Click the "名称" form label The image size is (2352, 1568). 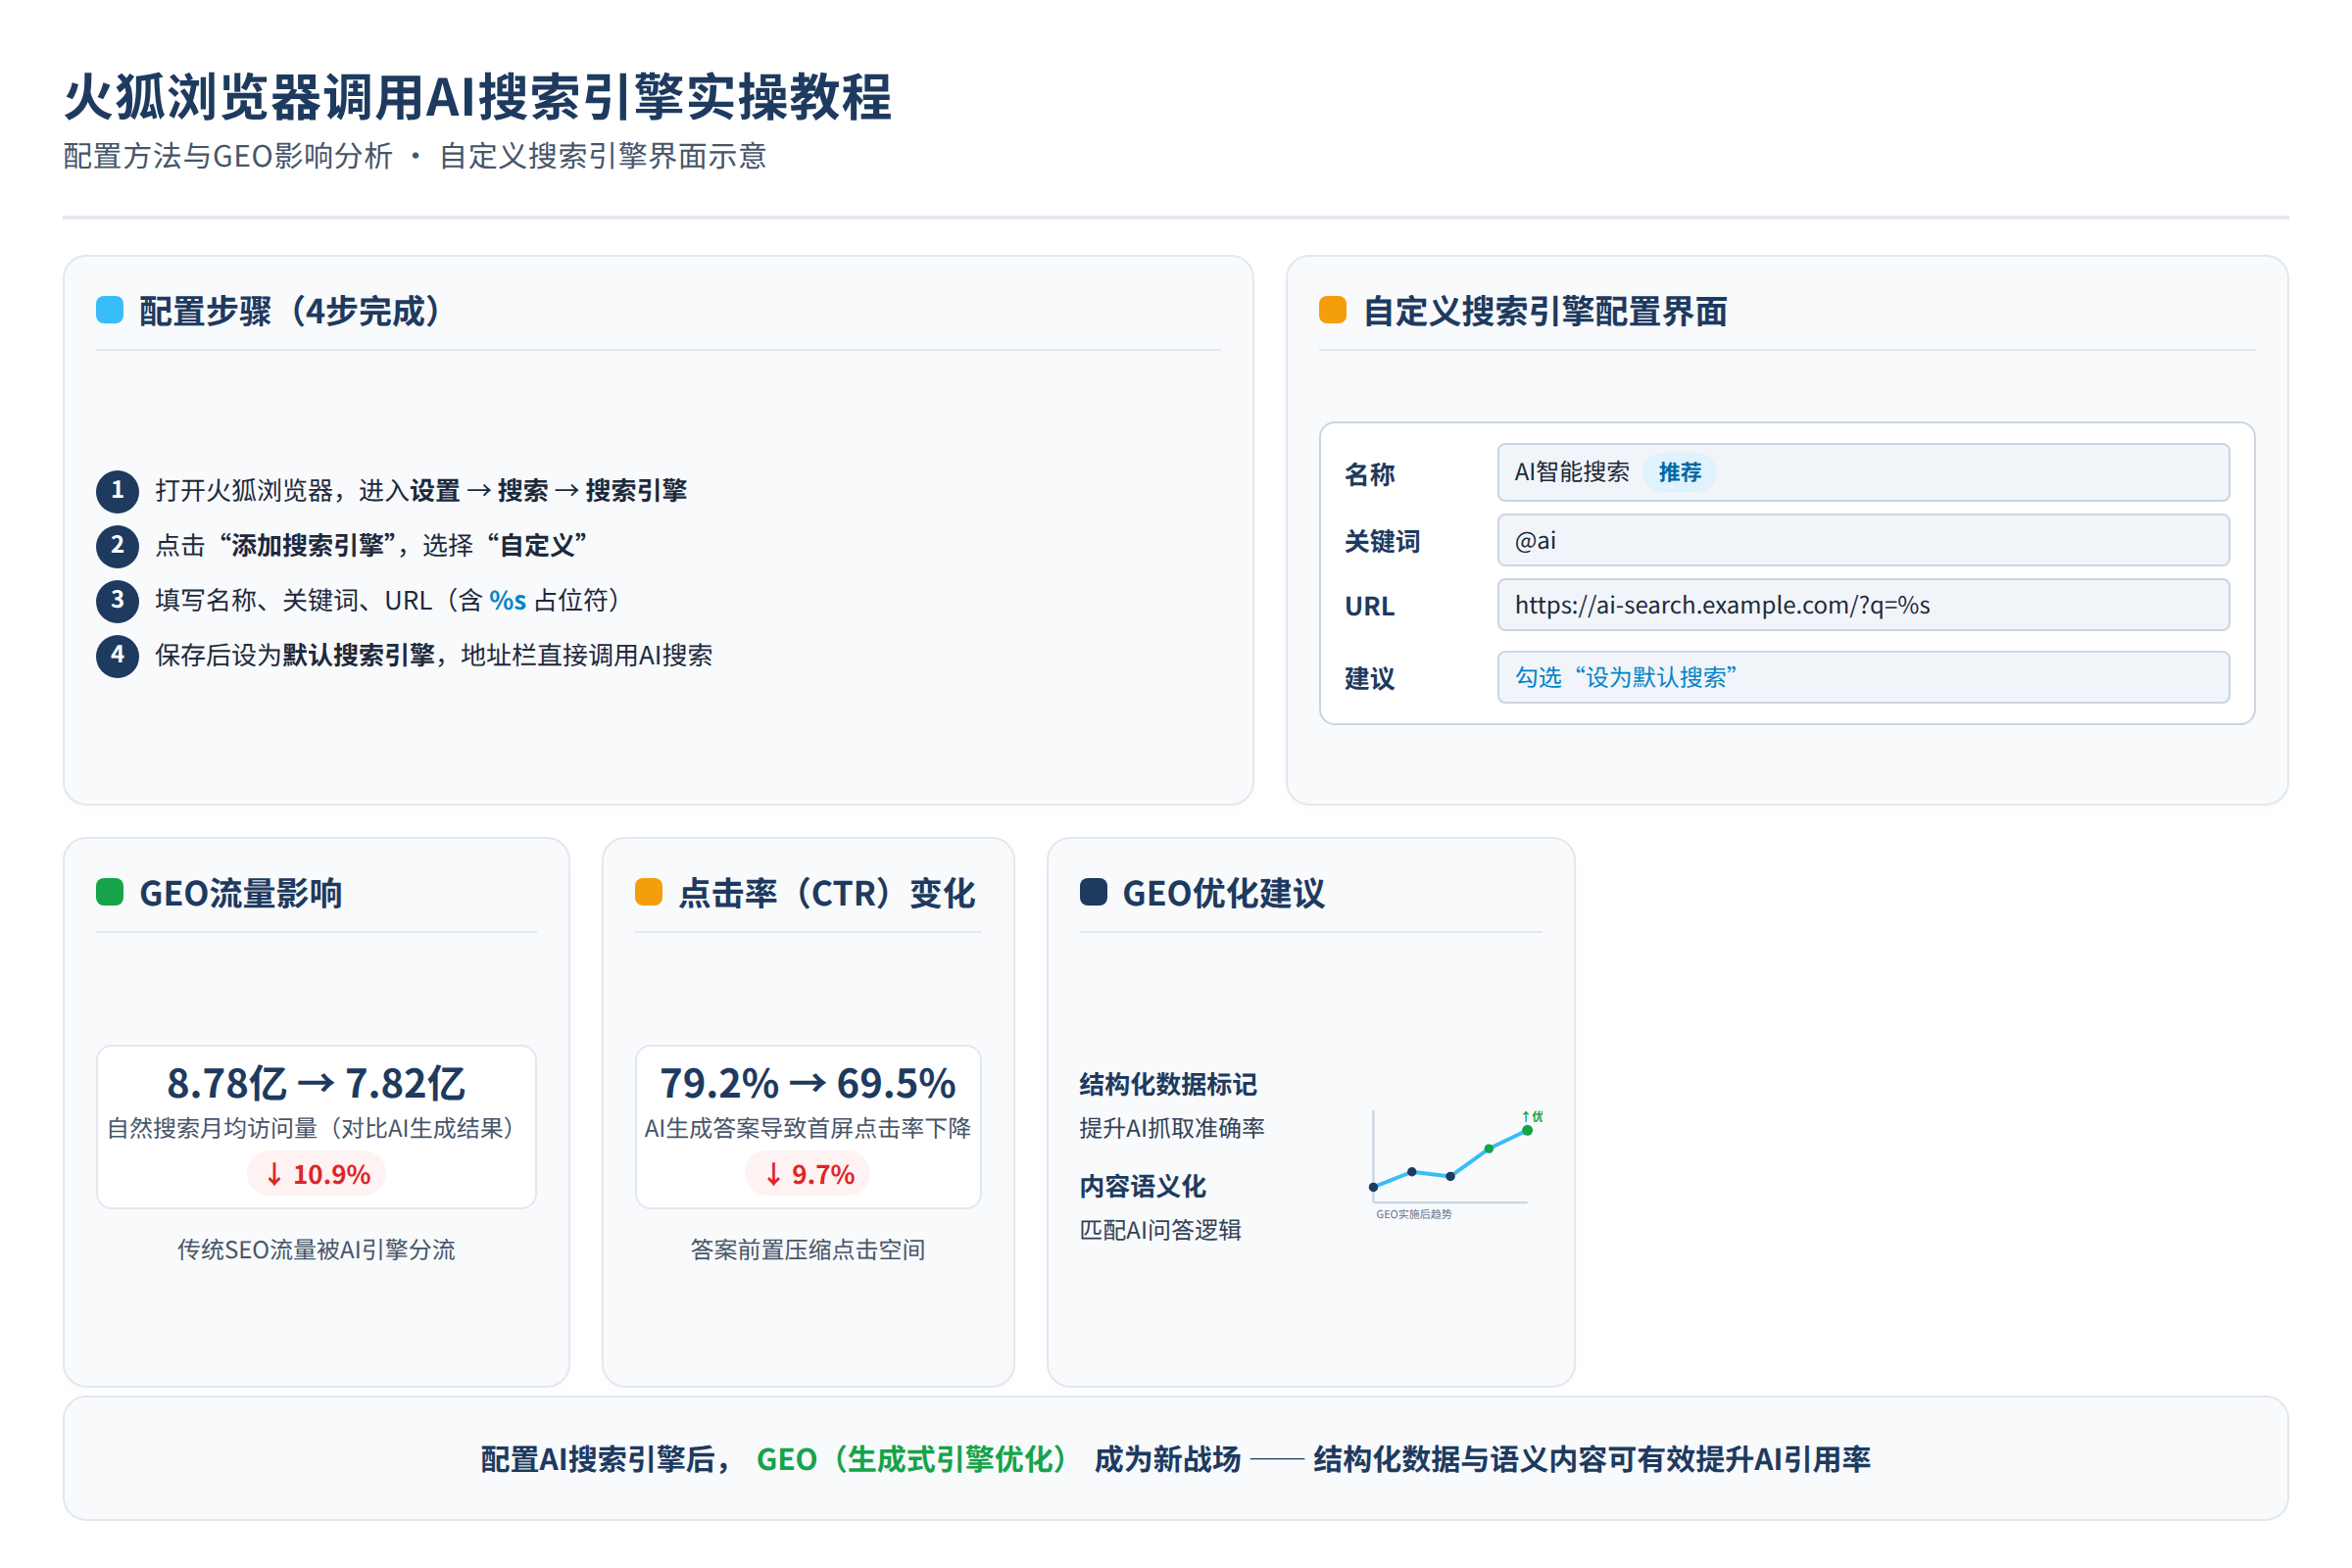click(x=1370, y=474)
